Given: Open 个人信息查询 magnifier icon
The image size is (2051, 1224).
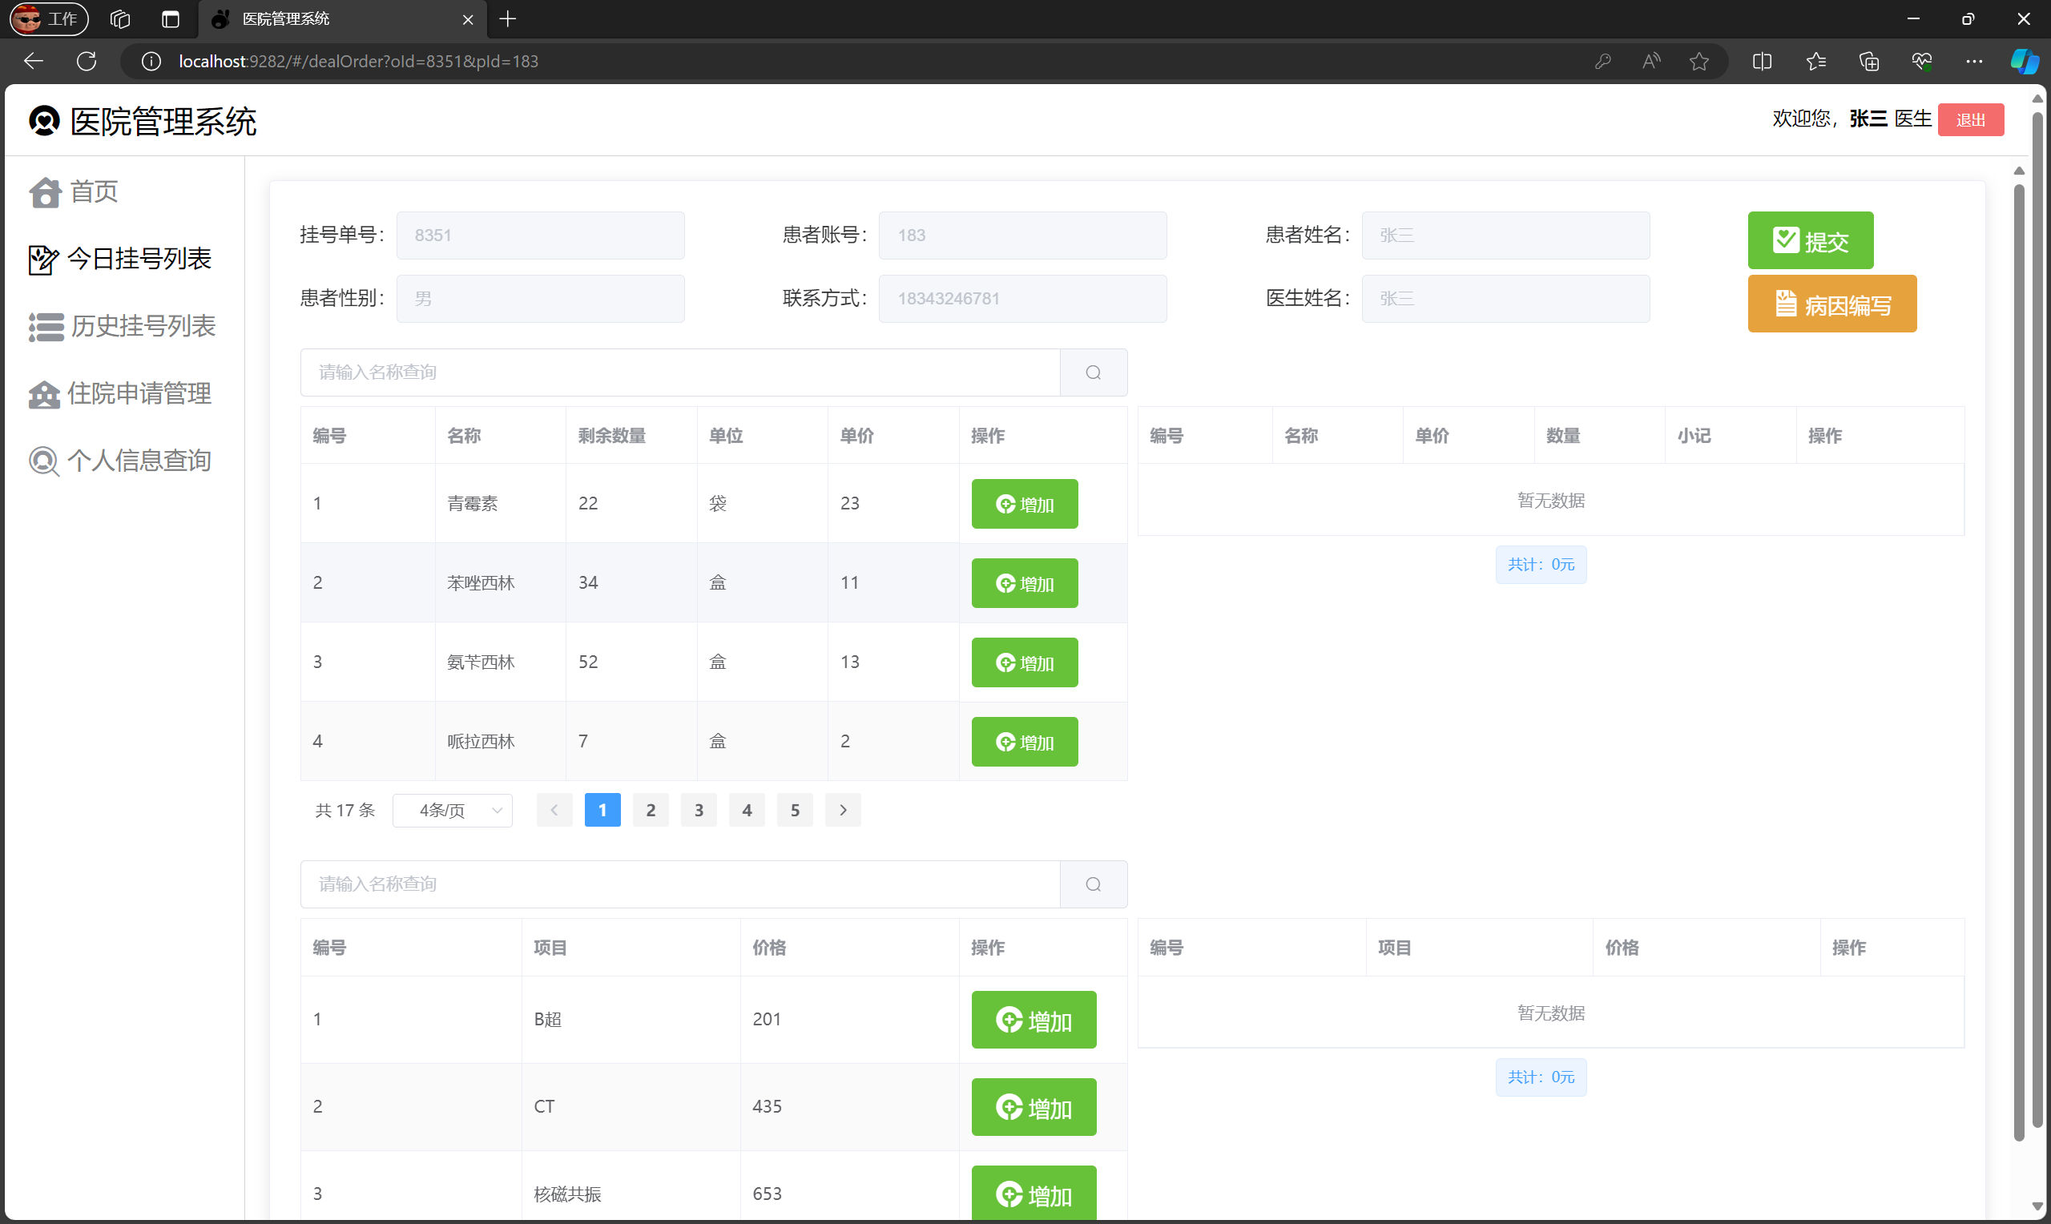Looking at the screenshot, I should 44,461.
